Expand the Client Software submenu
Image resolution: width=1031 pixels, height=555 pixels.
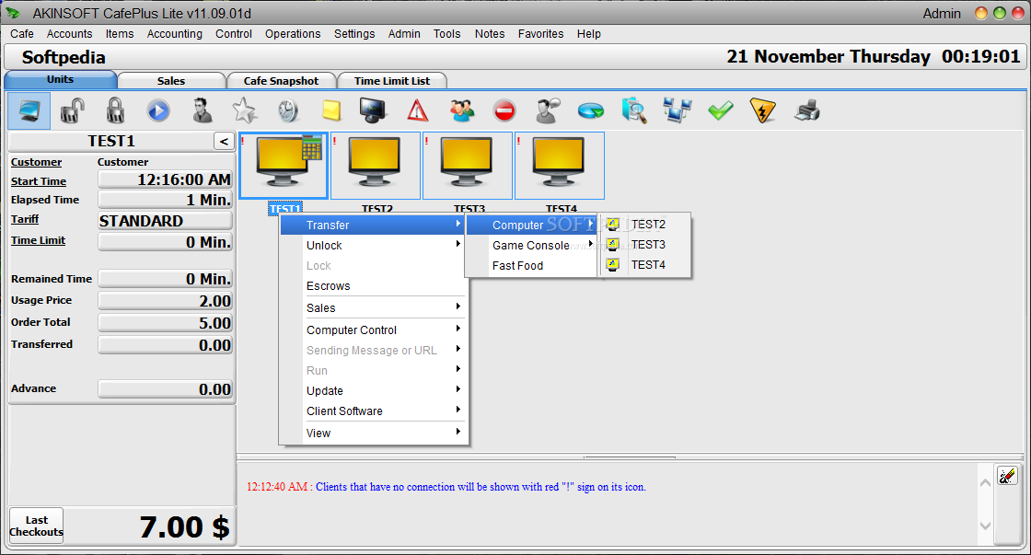click(374, 411)
